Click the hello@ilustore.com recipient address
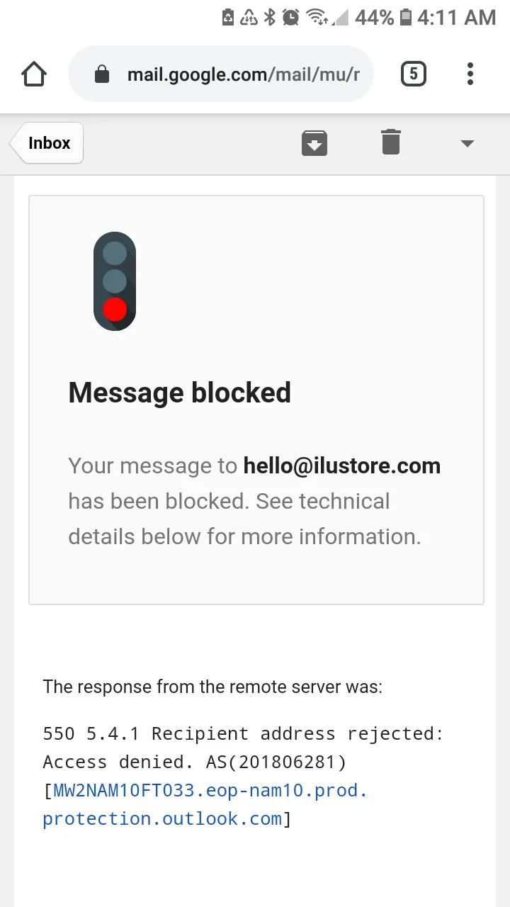Screen dimensions: 510x907 (x=342, y=466)
